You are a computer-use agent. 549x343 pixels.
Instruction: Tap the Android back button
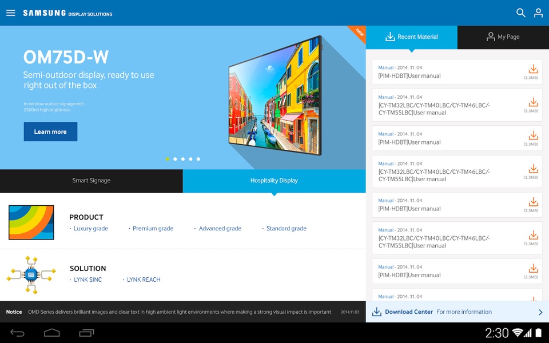tap(17, 333)
